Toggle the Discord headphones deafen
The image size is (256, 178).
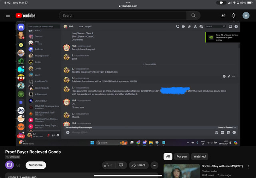(53, 135)
